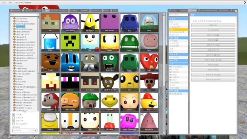This screenshot has width=247, height=139.
Task: Select the brown big-eared dog thumbnail
Action: coord(110,82)
